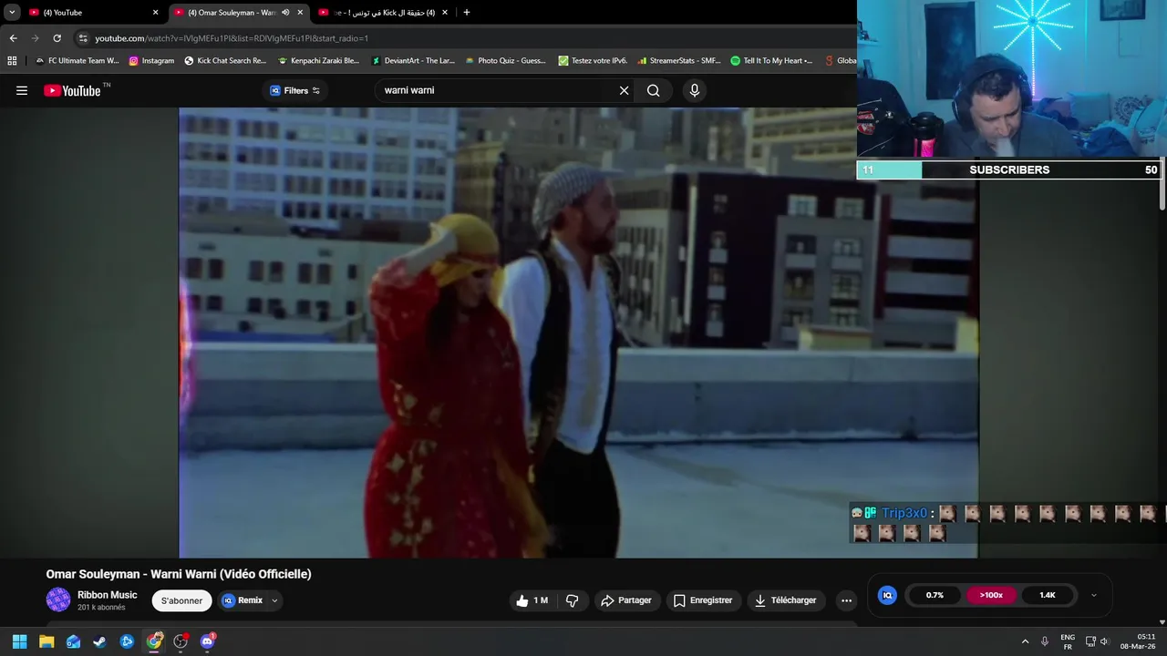Go back with the browser back arrow

pos(13,38)
